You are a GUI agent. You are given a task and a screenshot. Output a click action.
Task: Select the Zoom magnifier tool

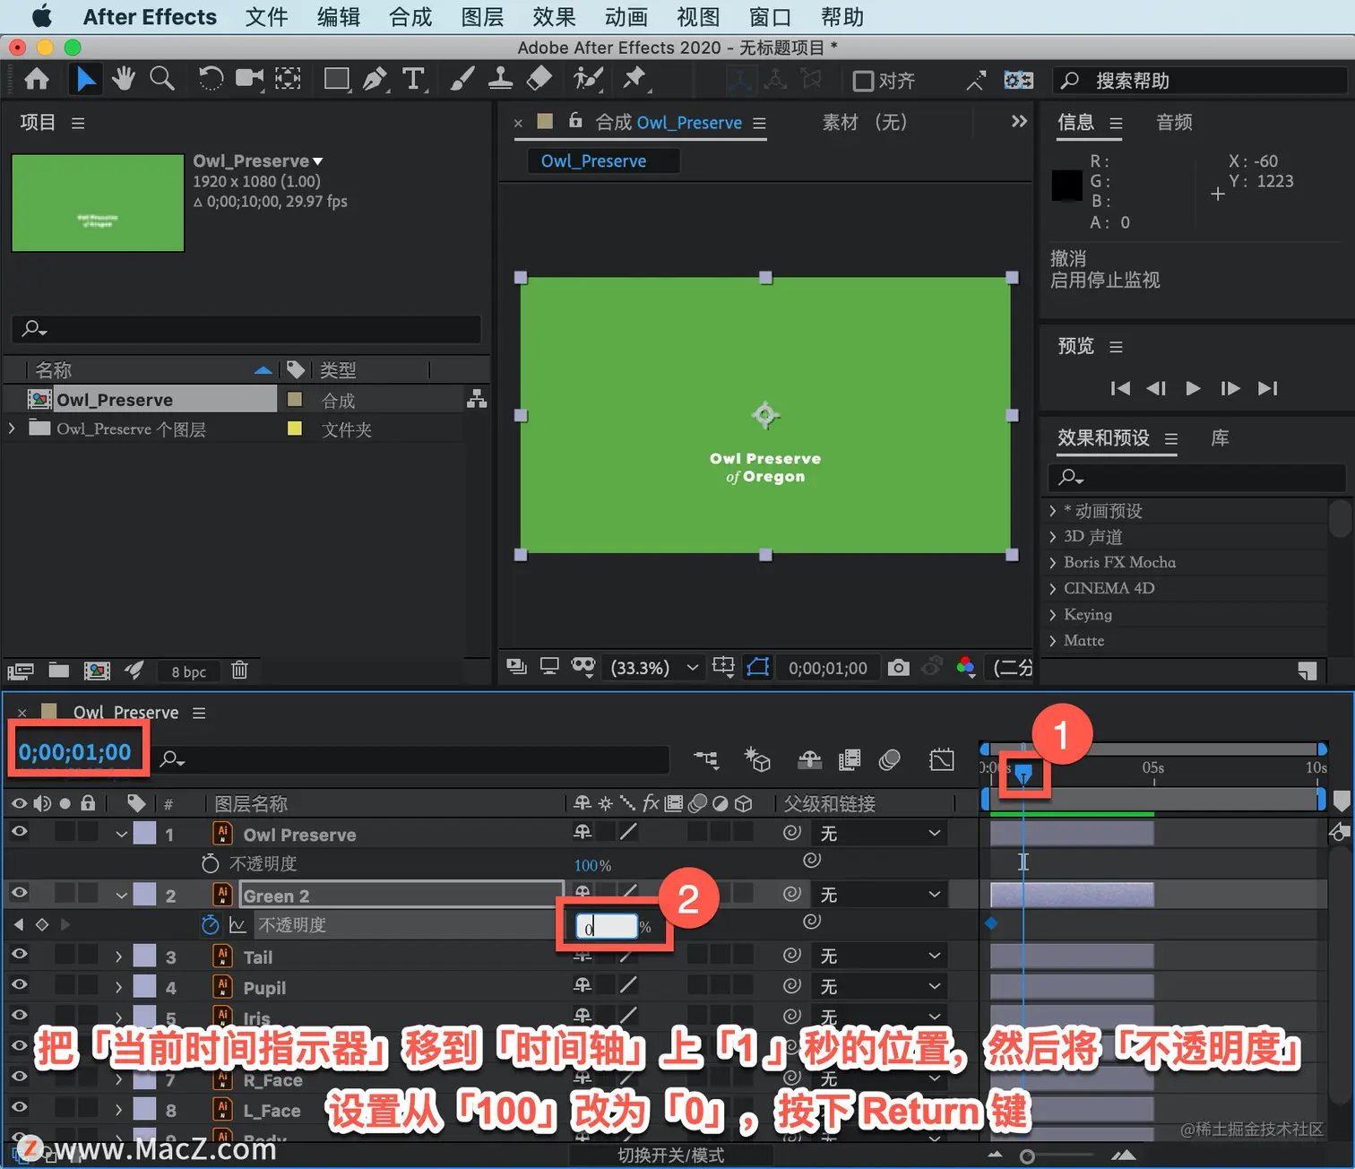162,80
